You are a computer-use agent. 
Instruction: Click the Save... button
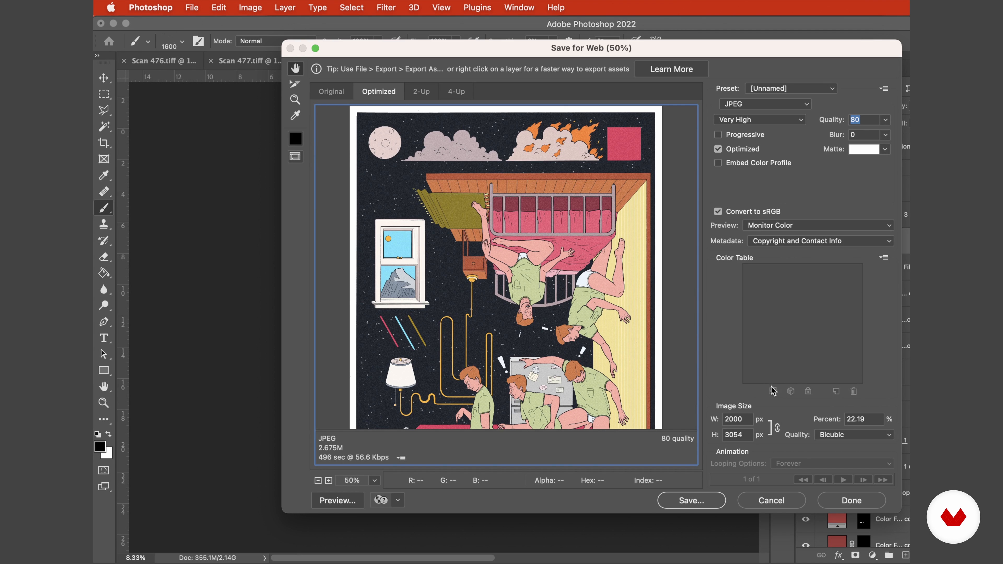(x=691, y=501)
